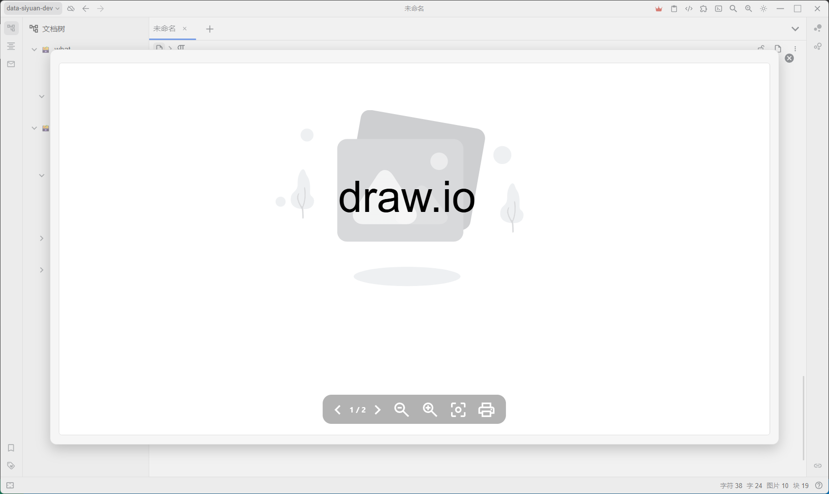829x494 pixels.
Task: Click the terminal console icon
Action: [x=718, y=9]
